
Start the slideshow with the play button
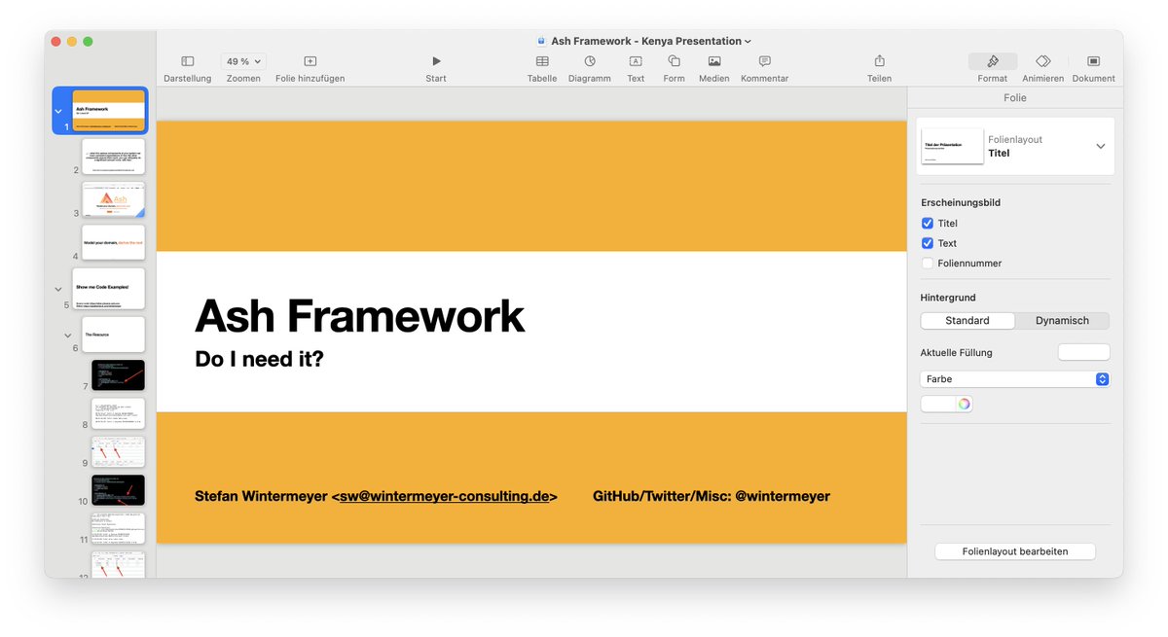[436, 61]
